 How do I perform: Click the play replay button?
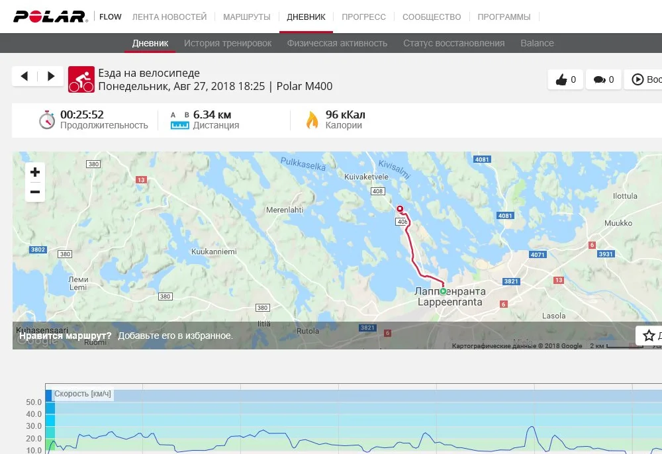(643, 79)
